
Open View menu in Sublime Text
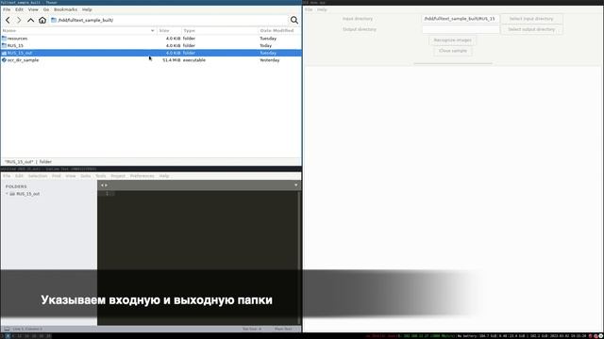[71, 176]
